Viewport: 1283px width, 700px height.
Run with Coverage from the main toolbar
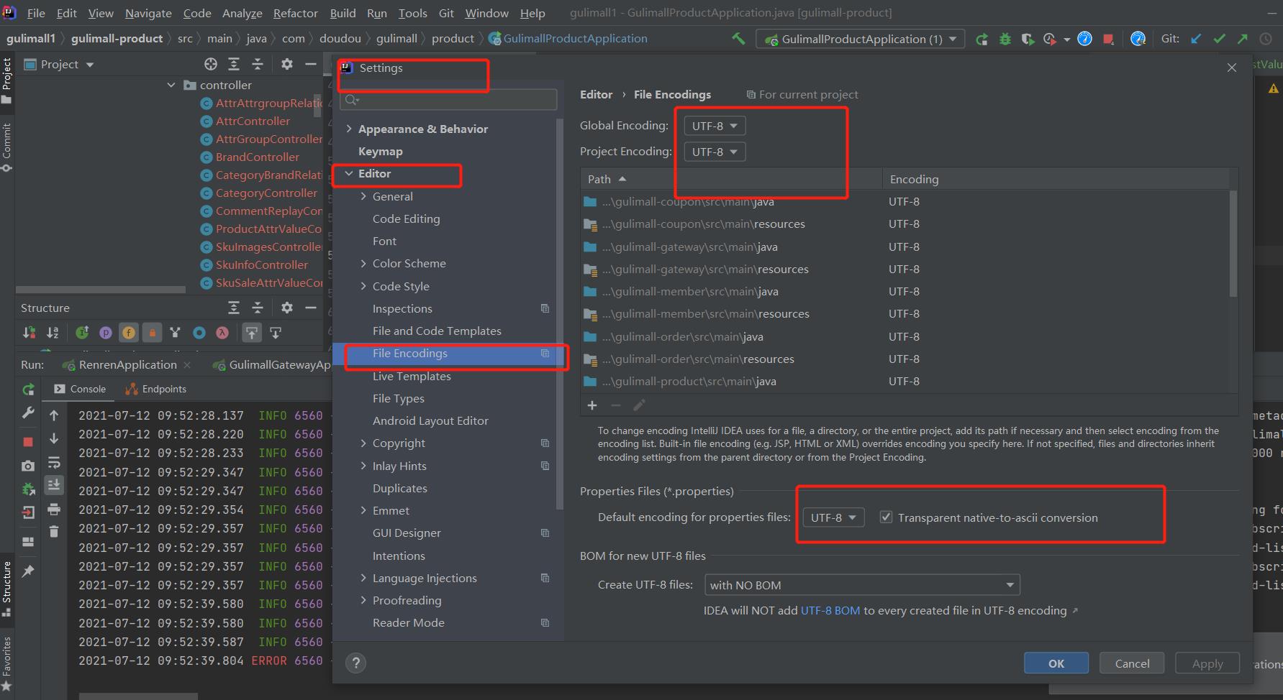1028,39
